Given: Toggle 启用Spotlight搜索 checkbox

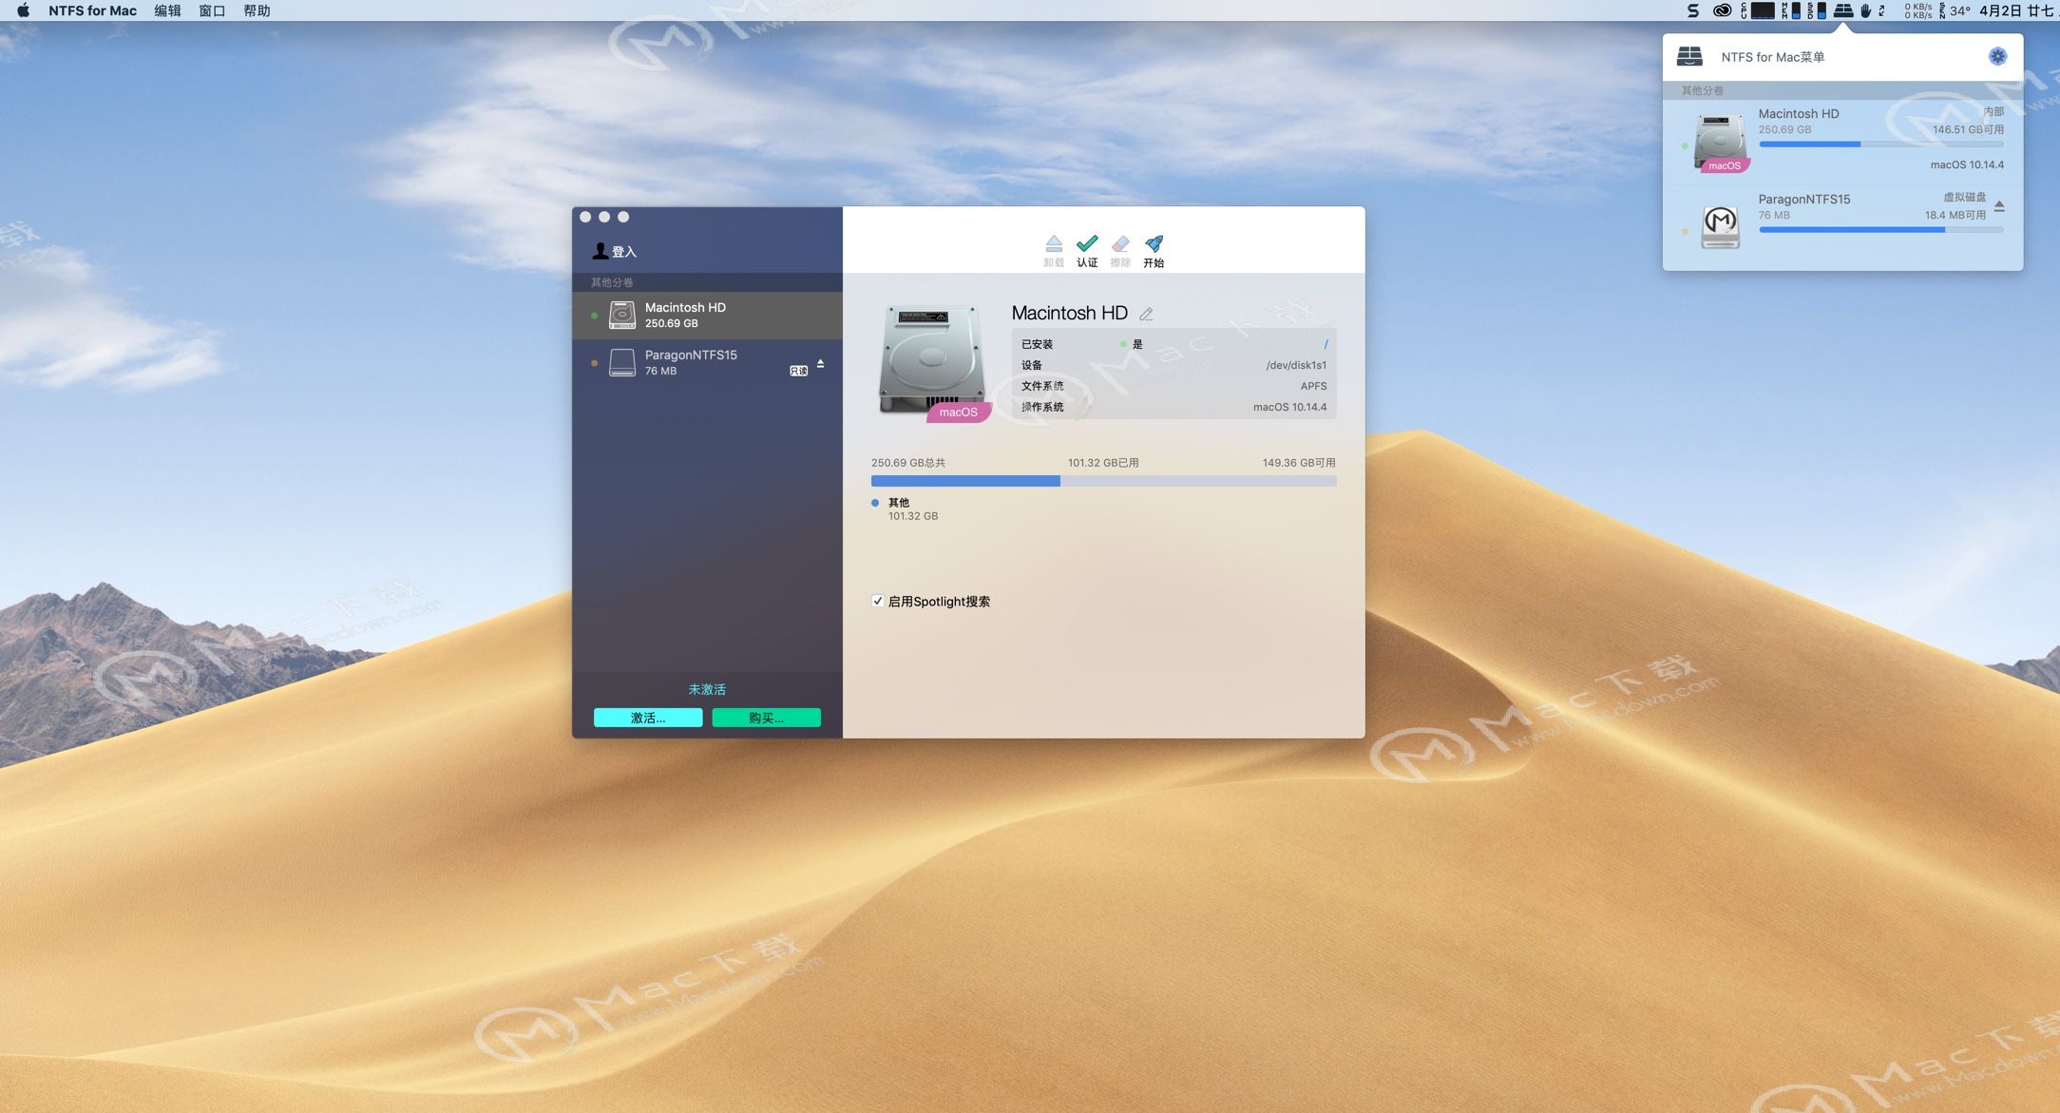Looking at the screenshot, I should click(x=877, y=601).
